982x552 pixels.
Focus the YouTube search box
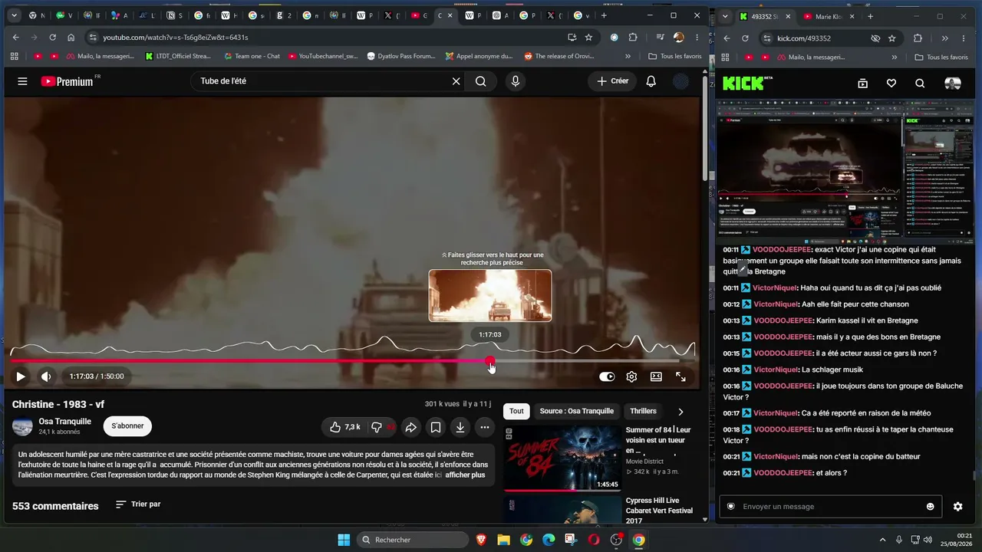[x=321, y=81]
